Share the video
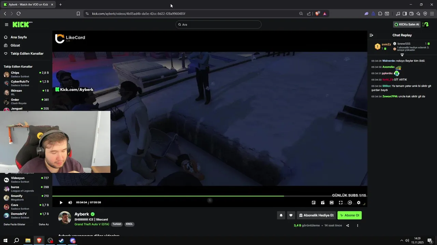This screenshot has height=245, width=437. click(x=348, y=225)
